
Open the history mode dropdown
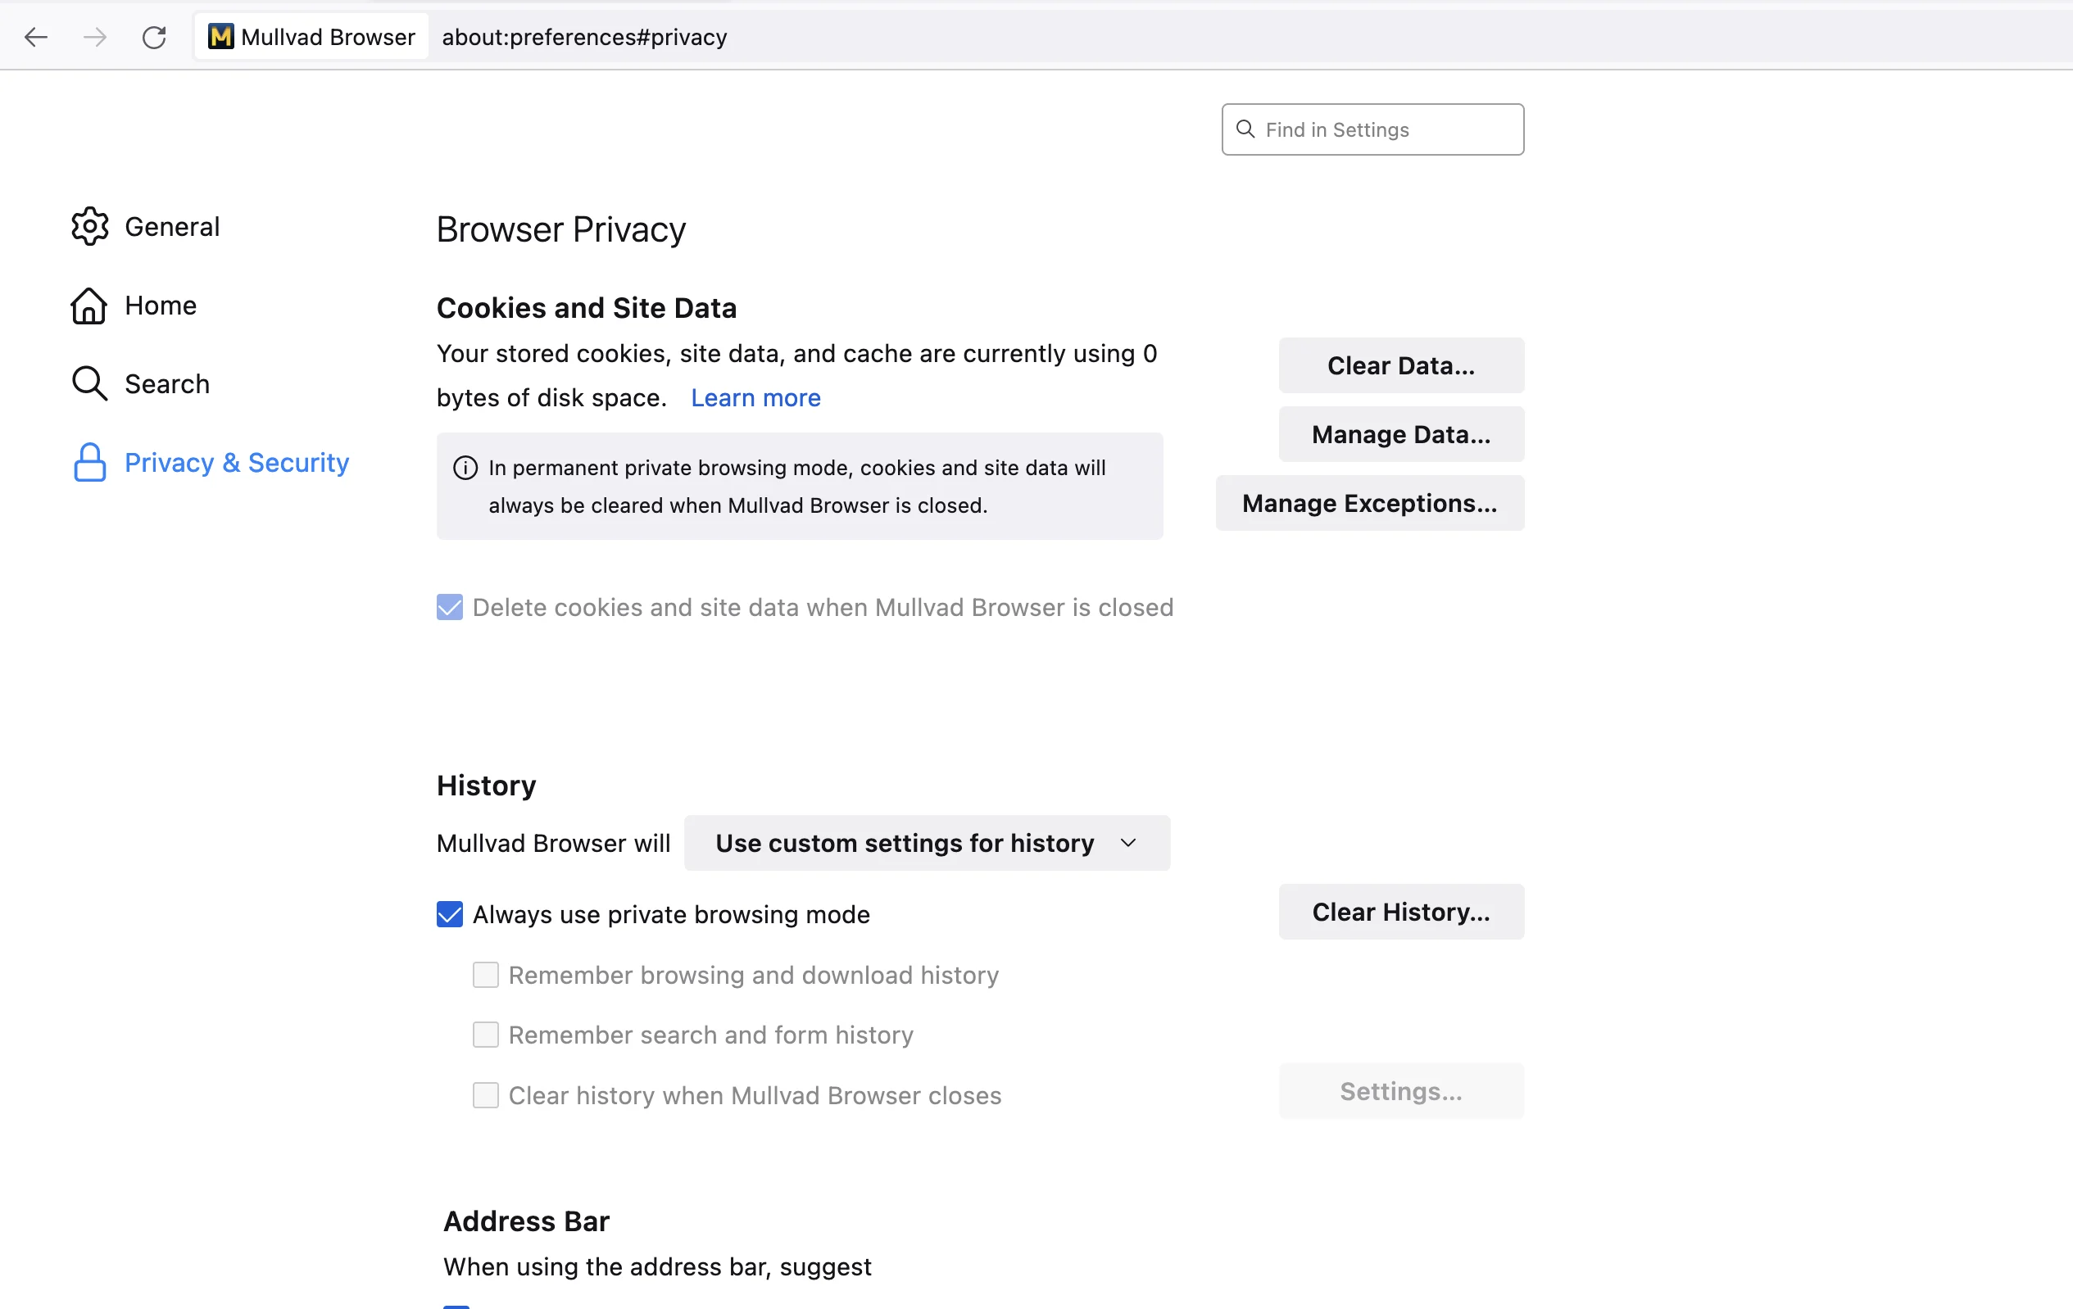click(x=928, y=844)
